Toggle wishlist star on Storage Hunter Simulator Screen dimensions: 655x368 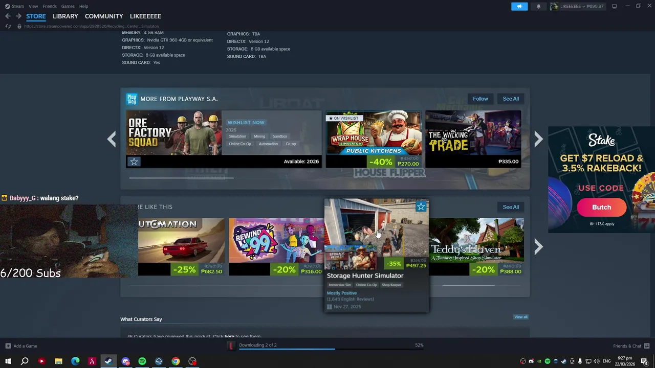tap(421, 206)
